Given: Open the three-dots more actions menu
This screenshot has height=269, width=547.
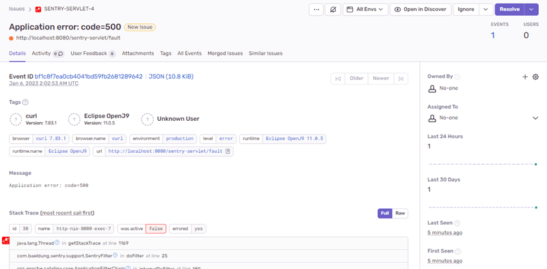Looking at the screenshot, I should [316, 10].
